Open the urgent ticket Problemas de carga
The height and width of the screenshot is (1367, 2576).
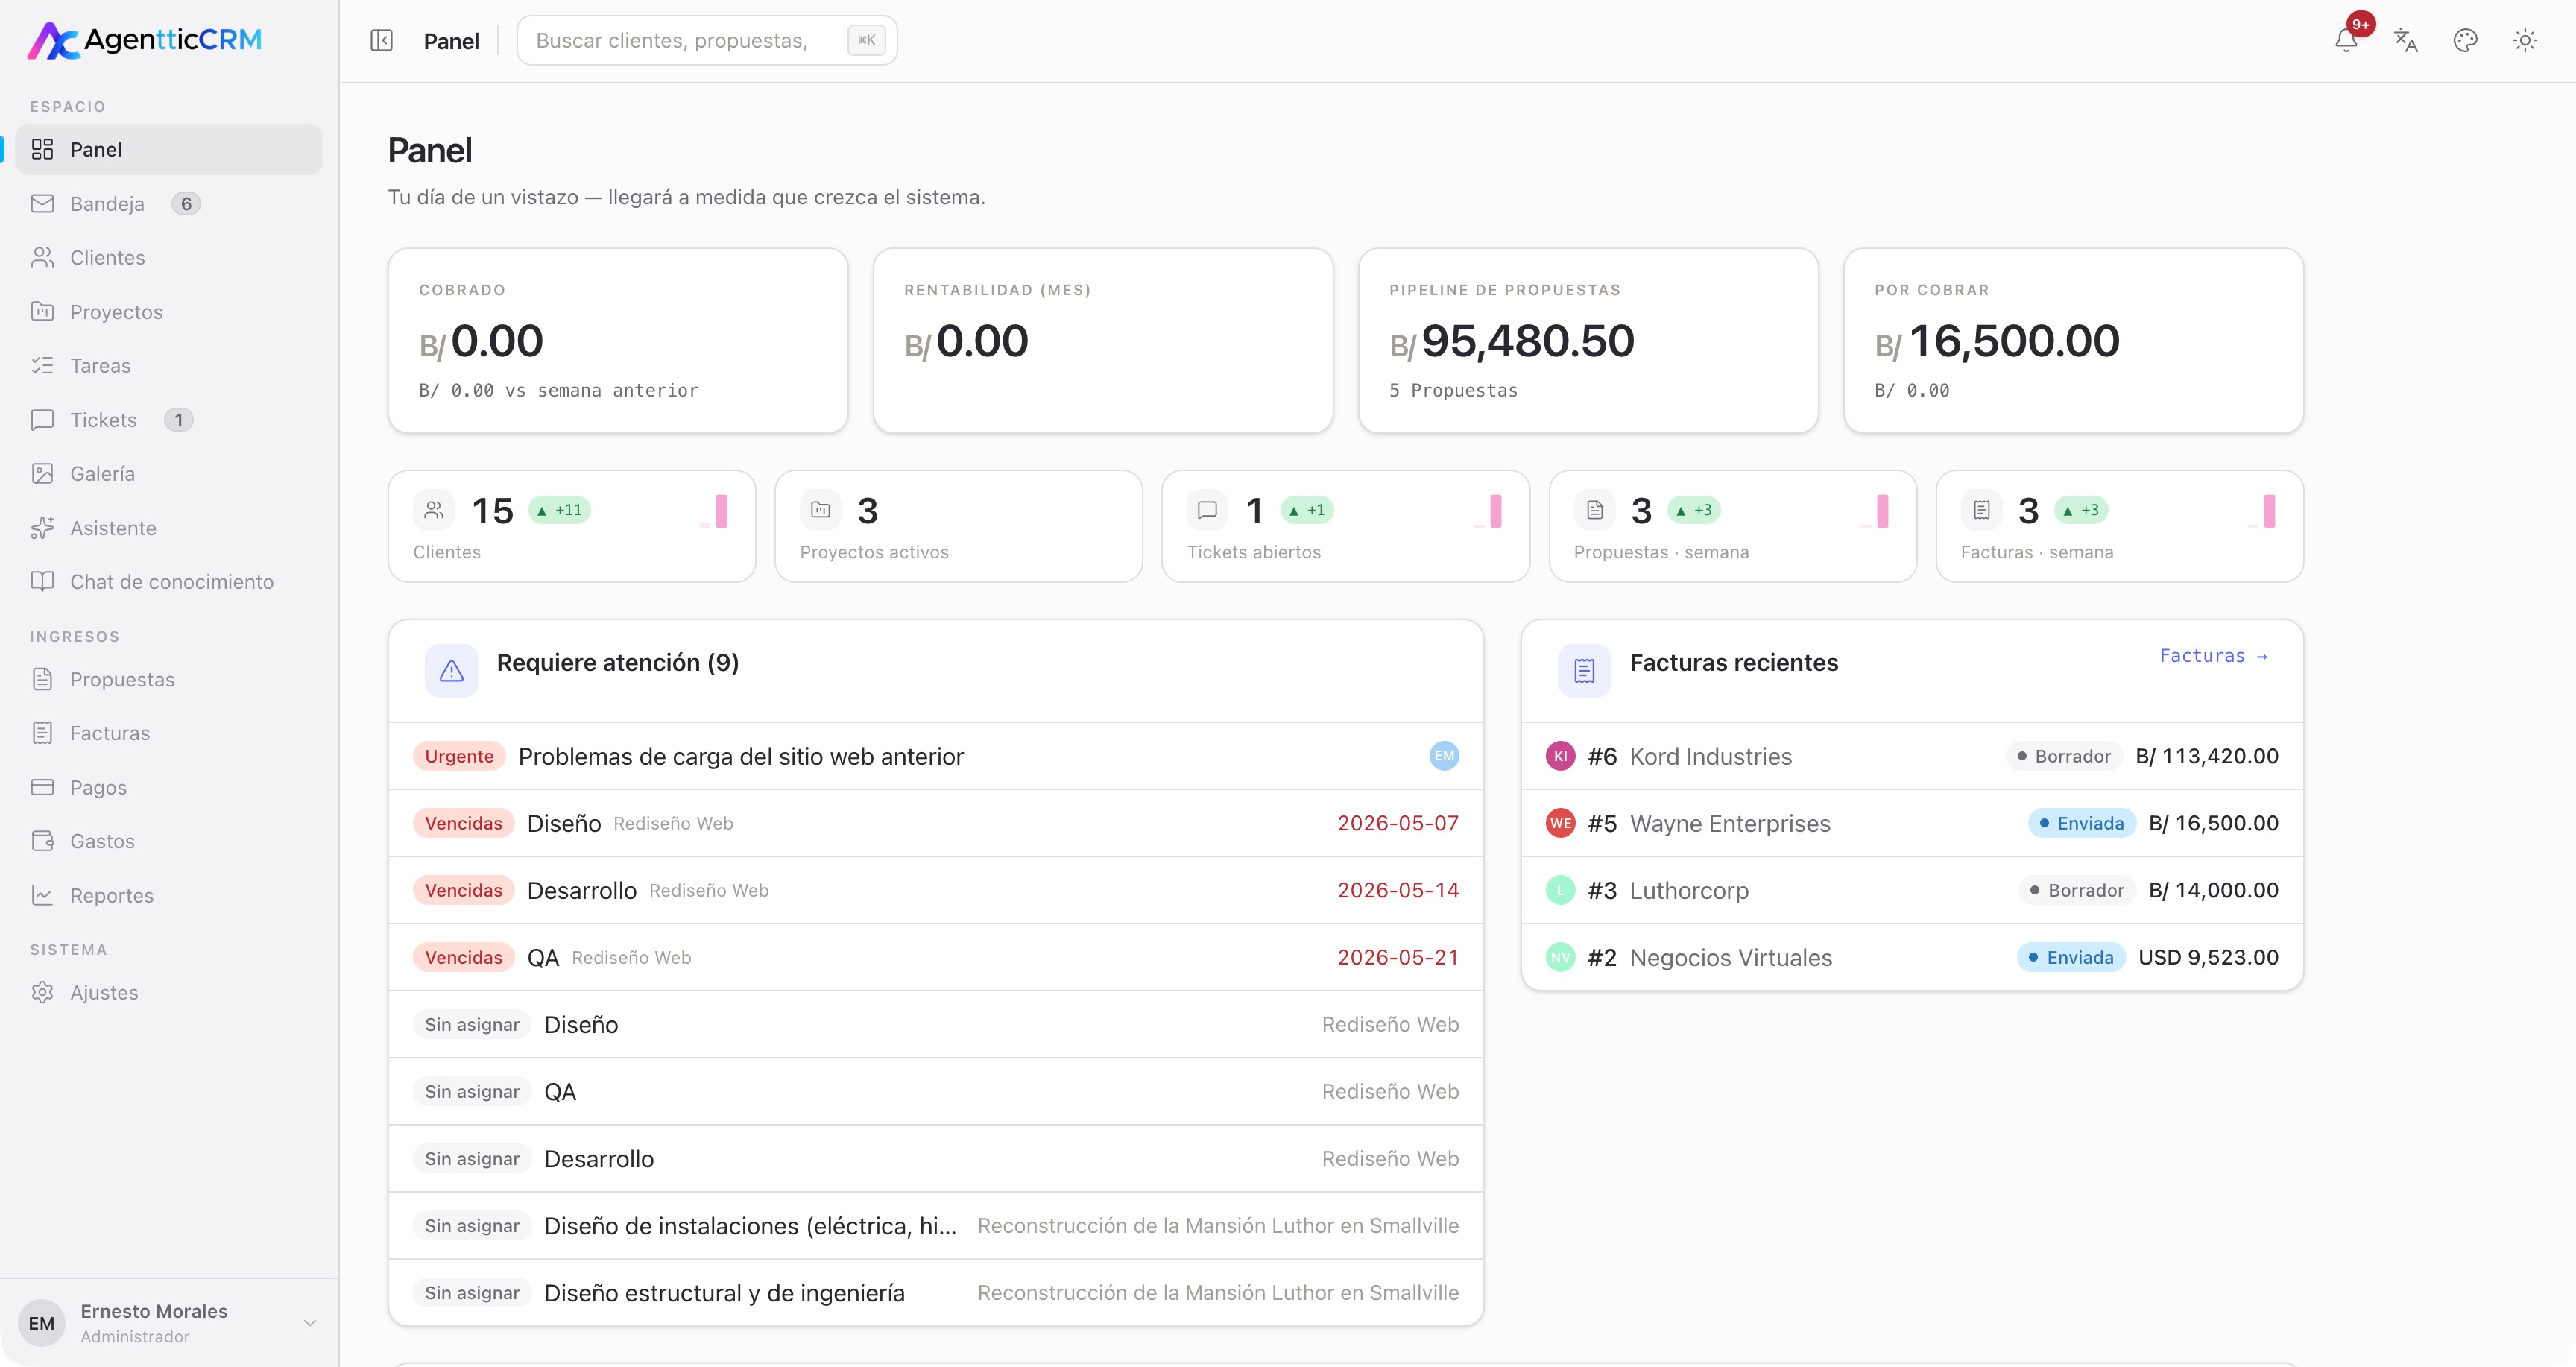click(x=935, y=756)
